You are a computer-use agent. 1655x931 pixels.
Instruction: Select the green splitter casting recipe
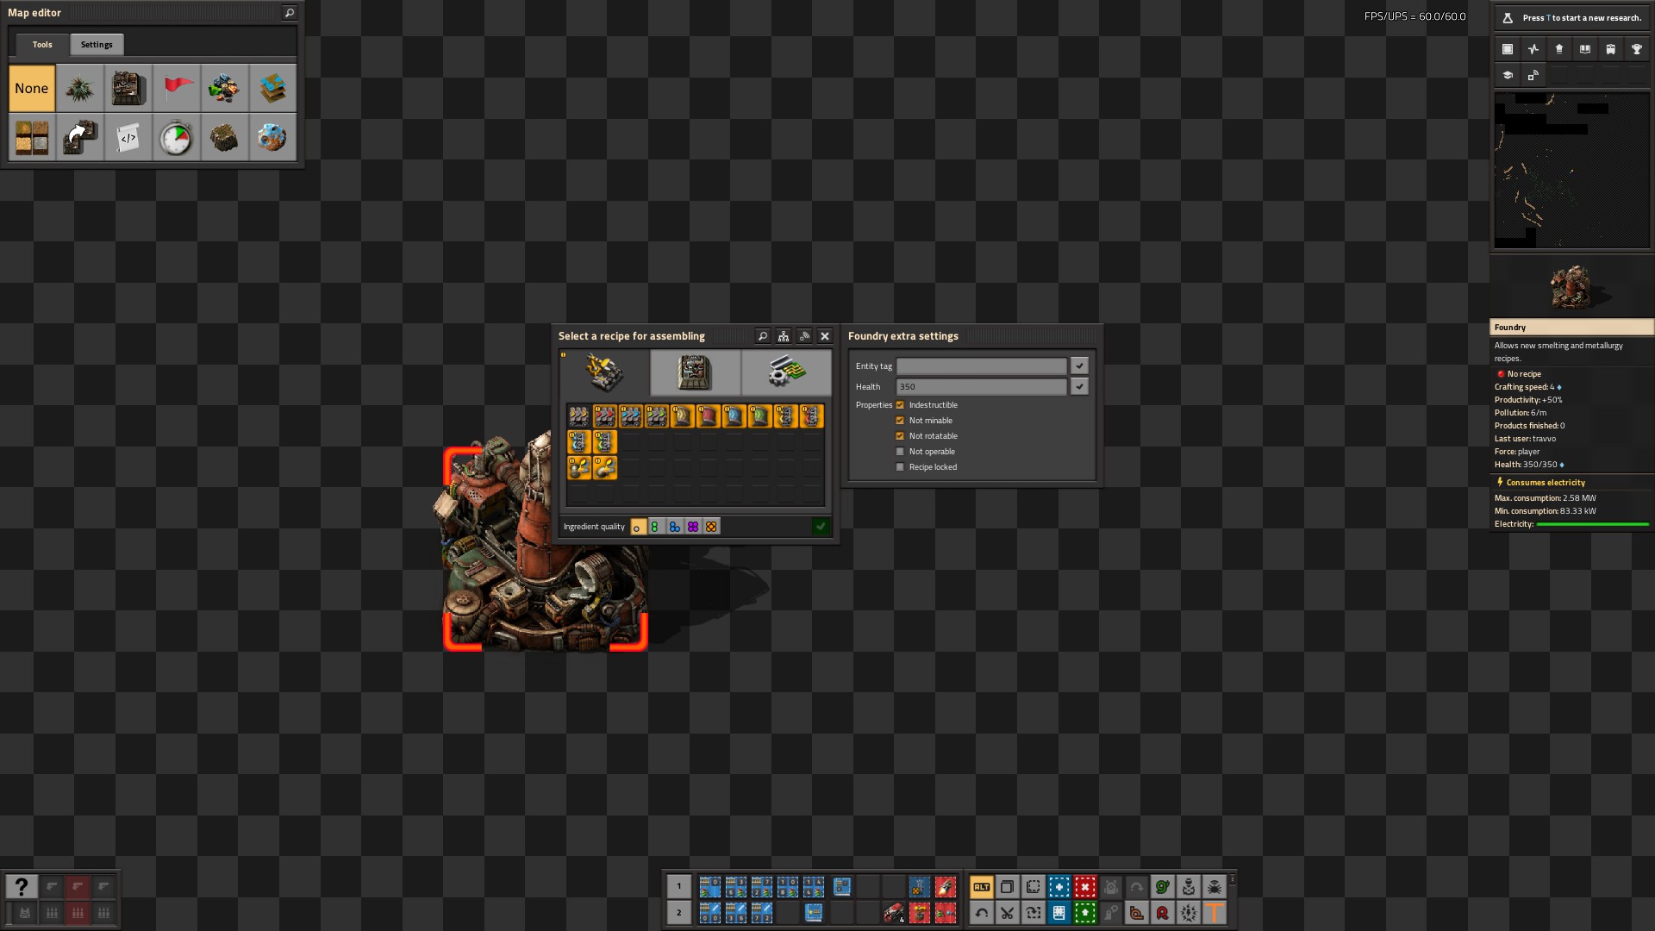[x=604, y=443]
